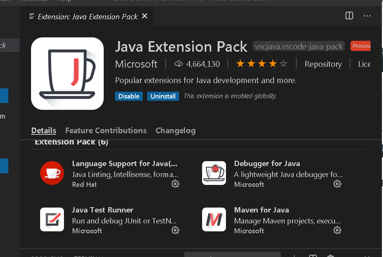The width and height of the screenshot is (383, 257).
Task: Click the vscjava.vscode-java-pack identifier
Action: click(x=299, y=46)
